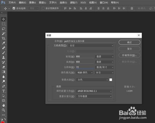Select the Clone Stamp tool
This screenshot has height=123, width=155.
click(3, 57)
